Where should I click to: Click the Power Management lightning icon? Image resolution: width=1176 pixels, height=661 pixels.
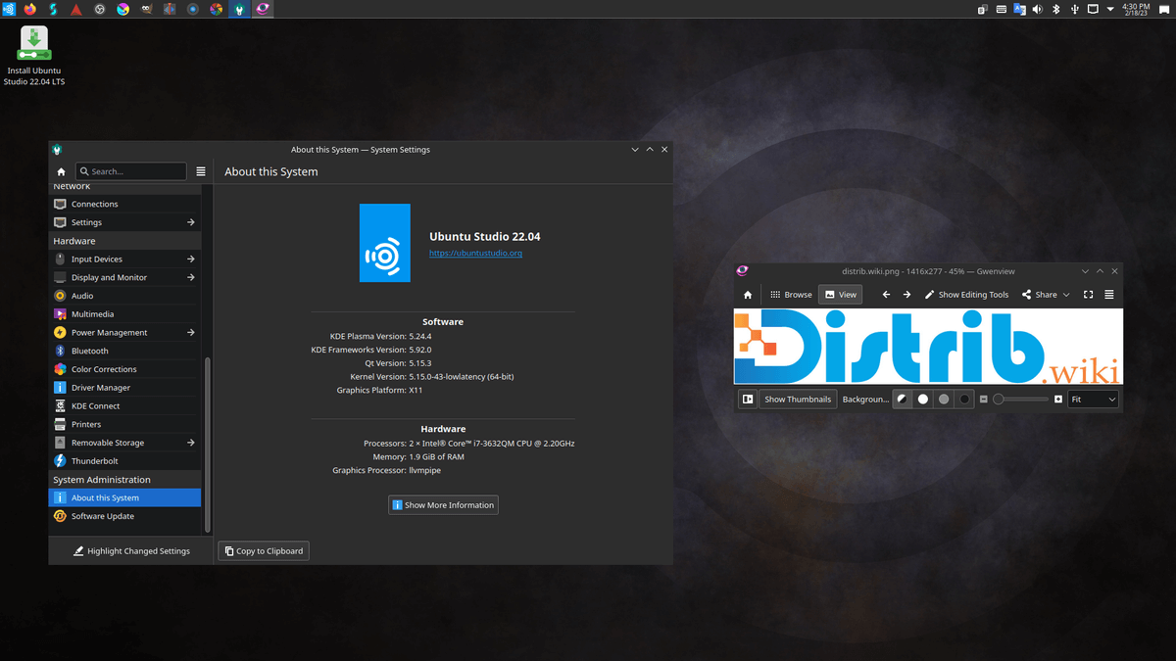click(x=60, y=332)
